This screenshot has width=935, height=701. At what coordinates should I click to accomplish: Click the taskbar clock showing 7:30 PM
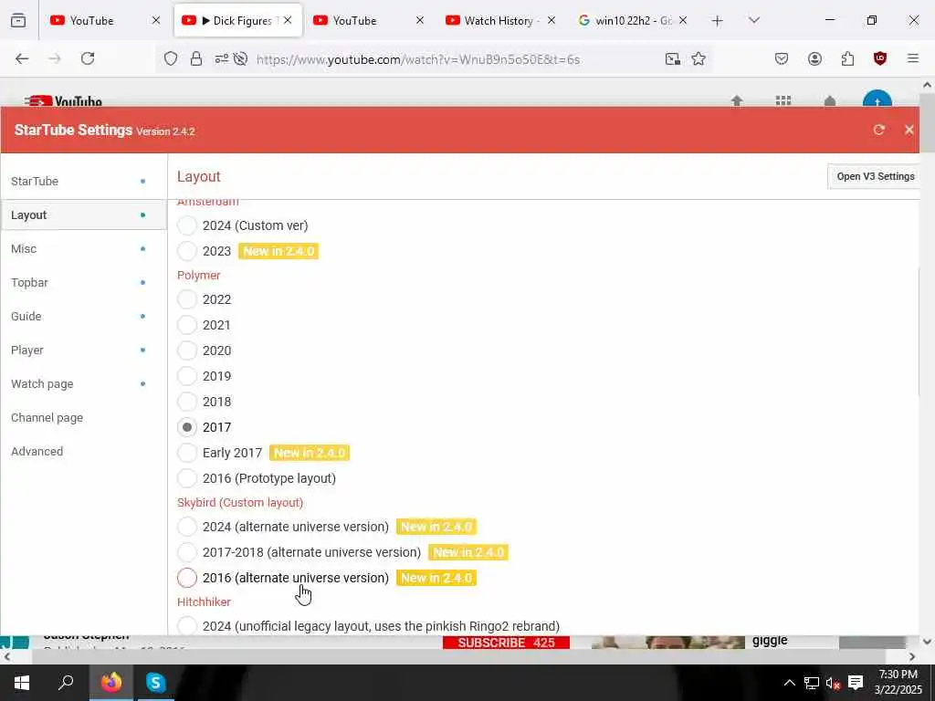click(898, 682)
